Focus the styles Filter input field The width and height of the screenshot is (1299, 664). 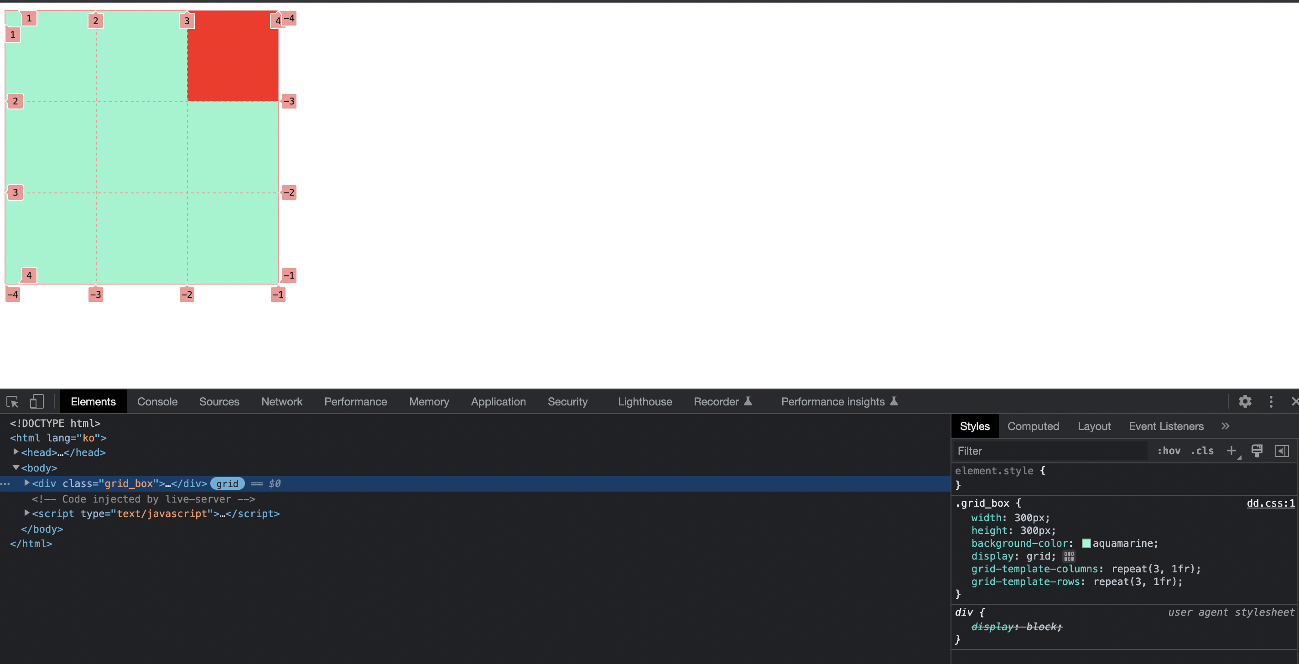pyautogui.click(x=1049, y=451)
